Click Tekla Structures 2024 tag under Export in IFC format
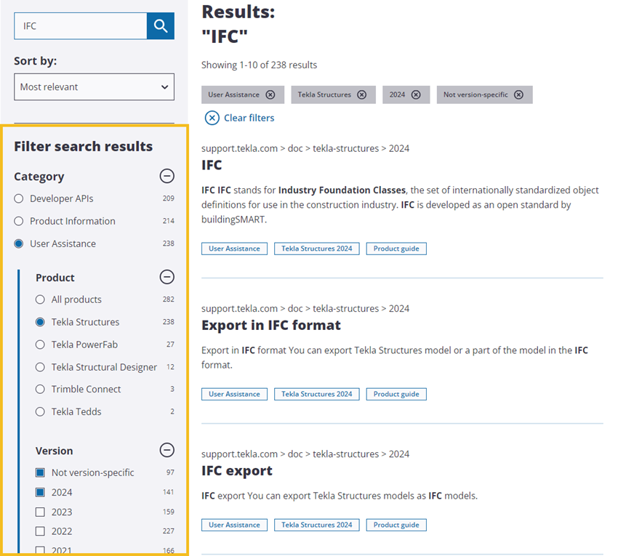618x556 pixels. [x=317, y=394]
